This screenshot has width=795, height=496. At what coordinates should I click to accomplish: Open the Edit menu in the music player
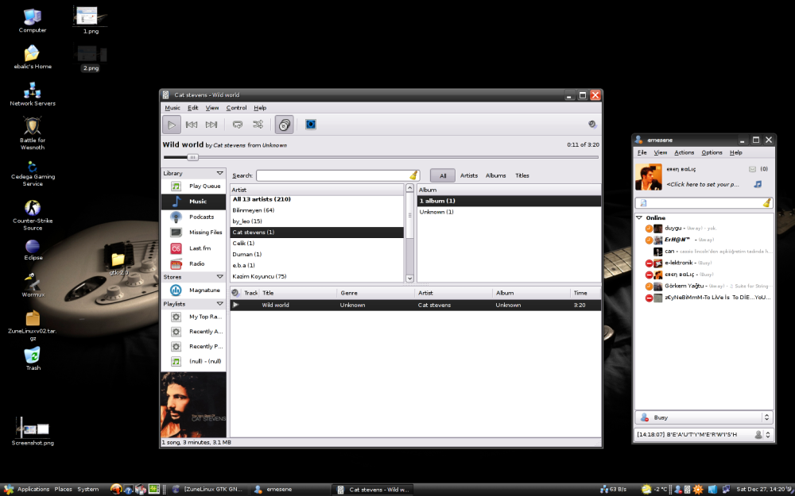[x=192, y=108]
